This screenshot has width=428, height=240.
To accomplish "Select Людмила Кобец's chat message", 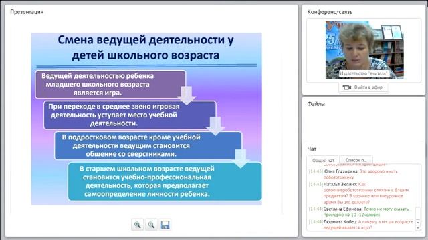I will (360, 225).
